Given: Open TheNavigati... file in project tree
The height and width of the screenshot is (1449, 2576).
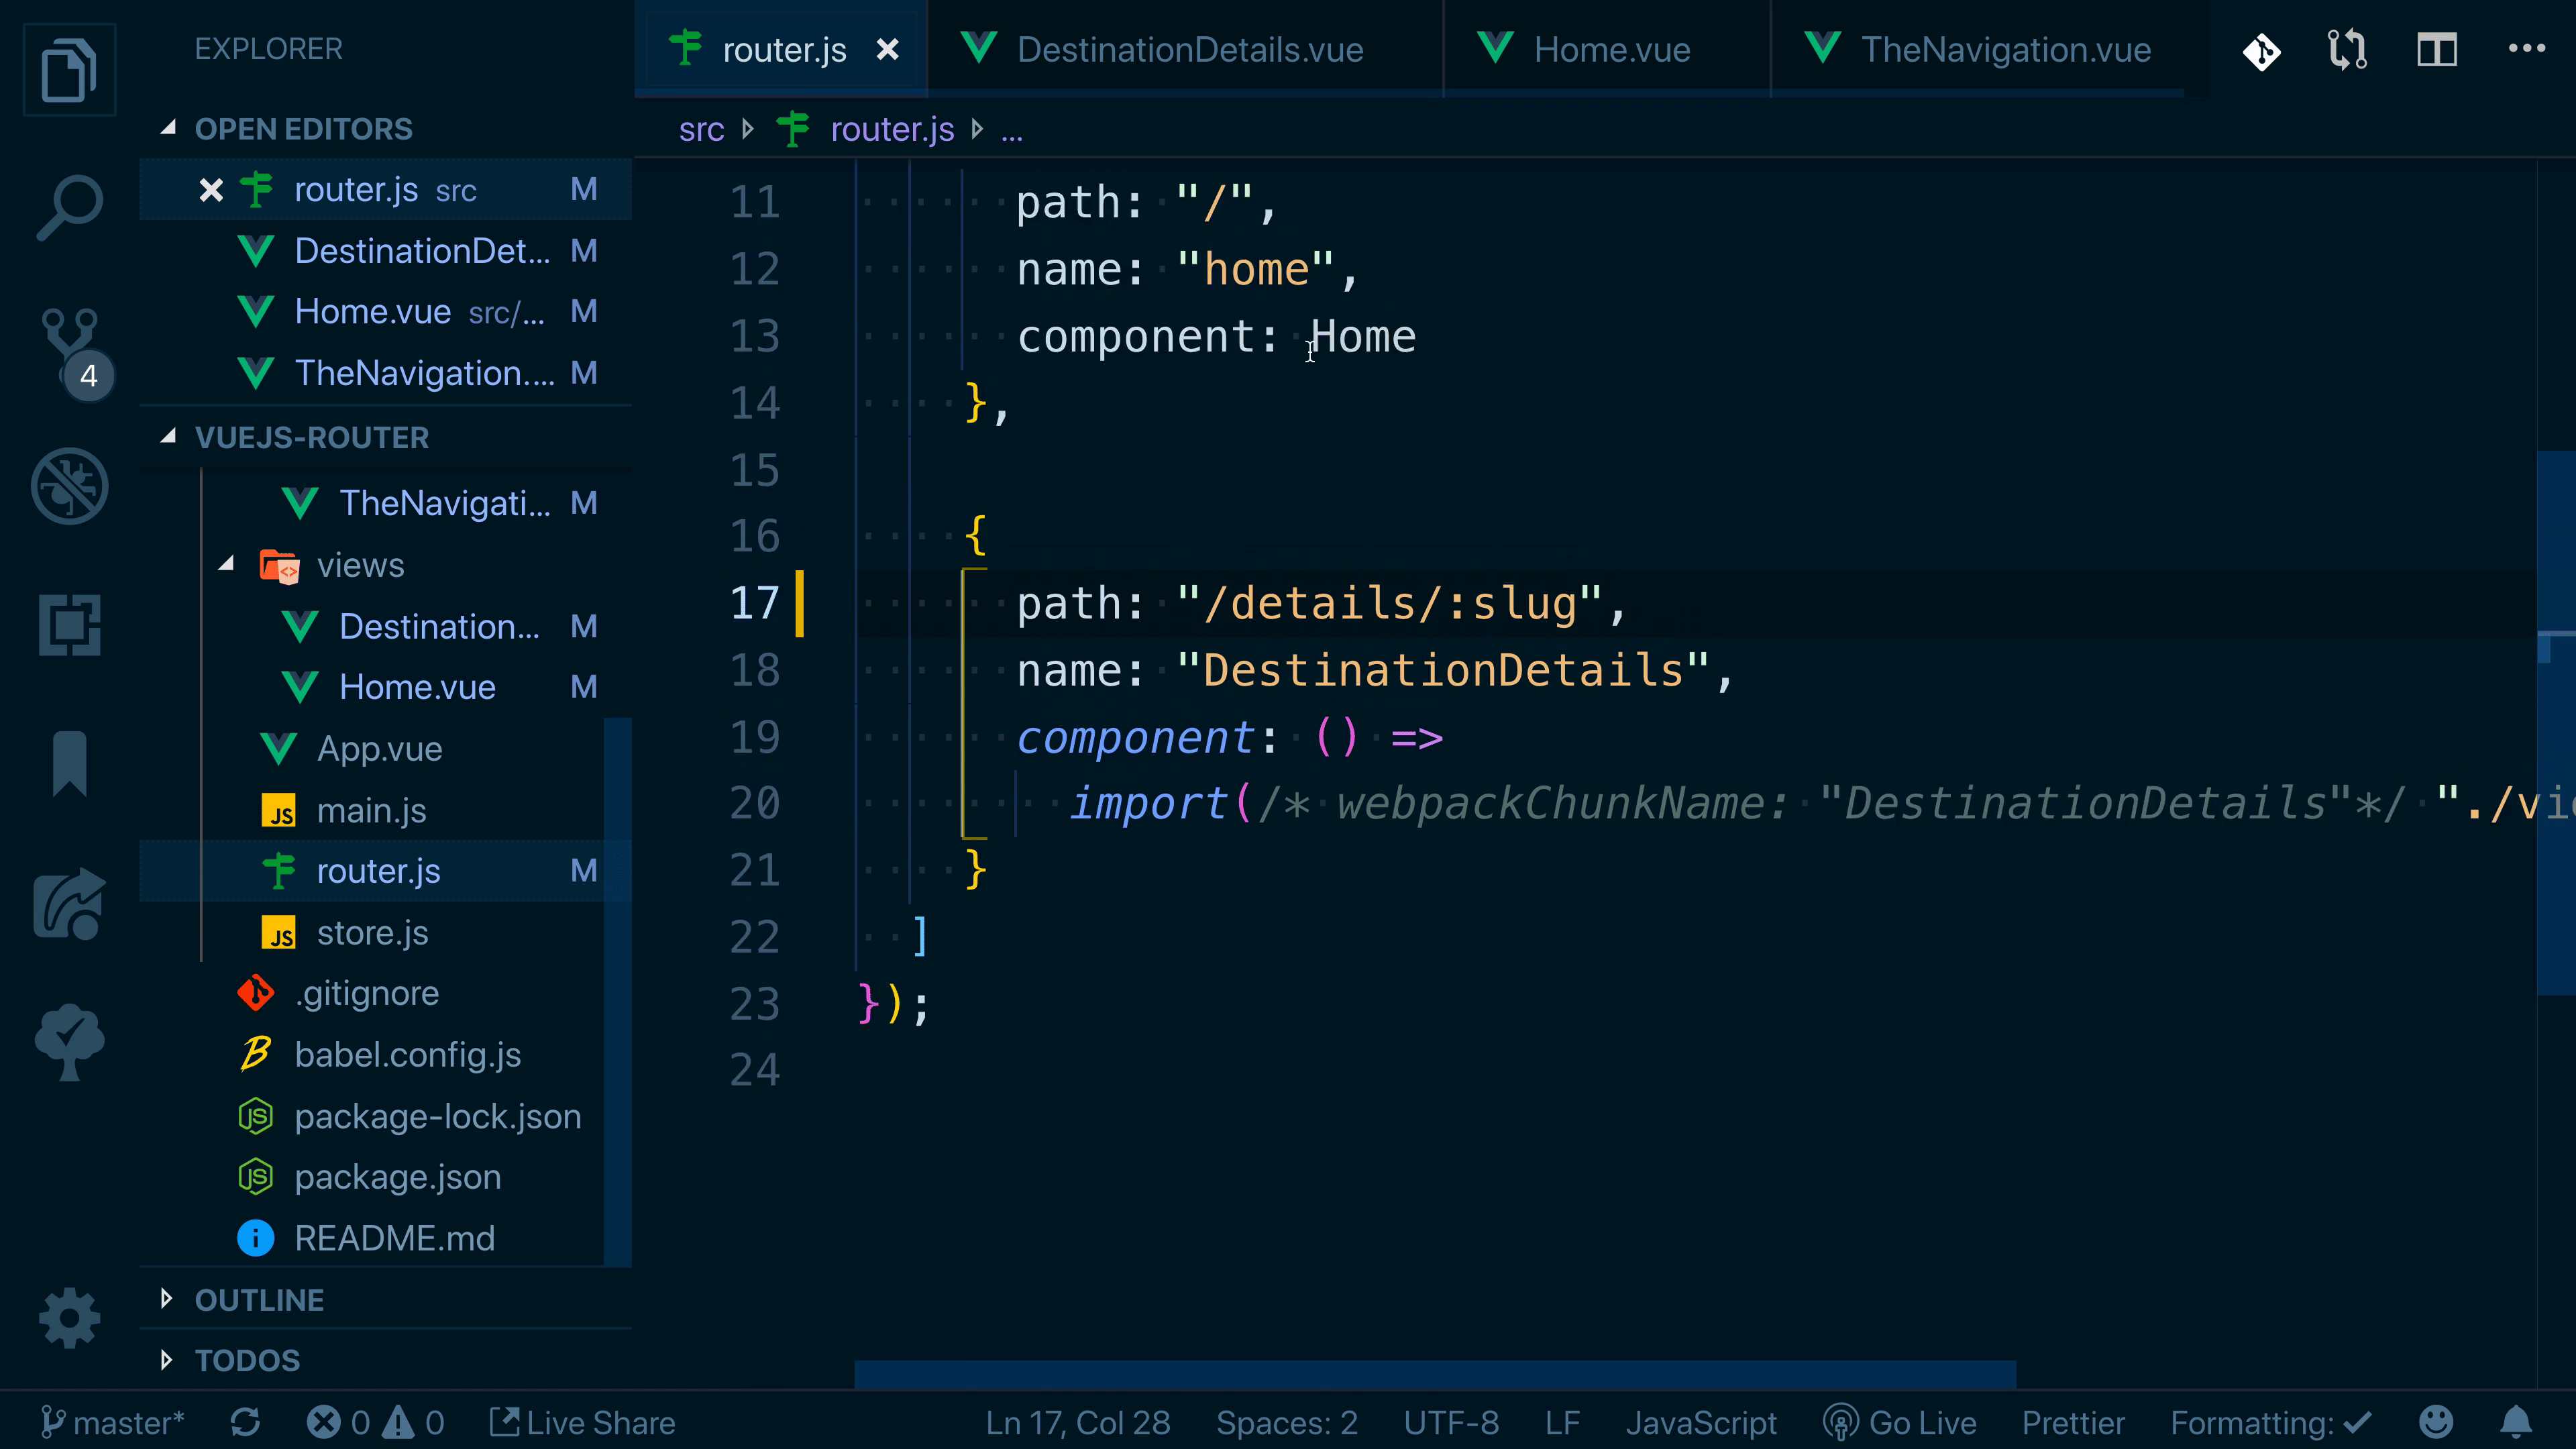Looking at the screenshot, I should [386, 503].
